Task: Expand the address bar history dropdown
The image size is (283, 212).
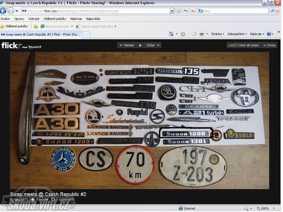Action: click(x=172, y=11)
